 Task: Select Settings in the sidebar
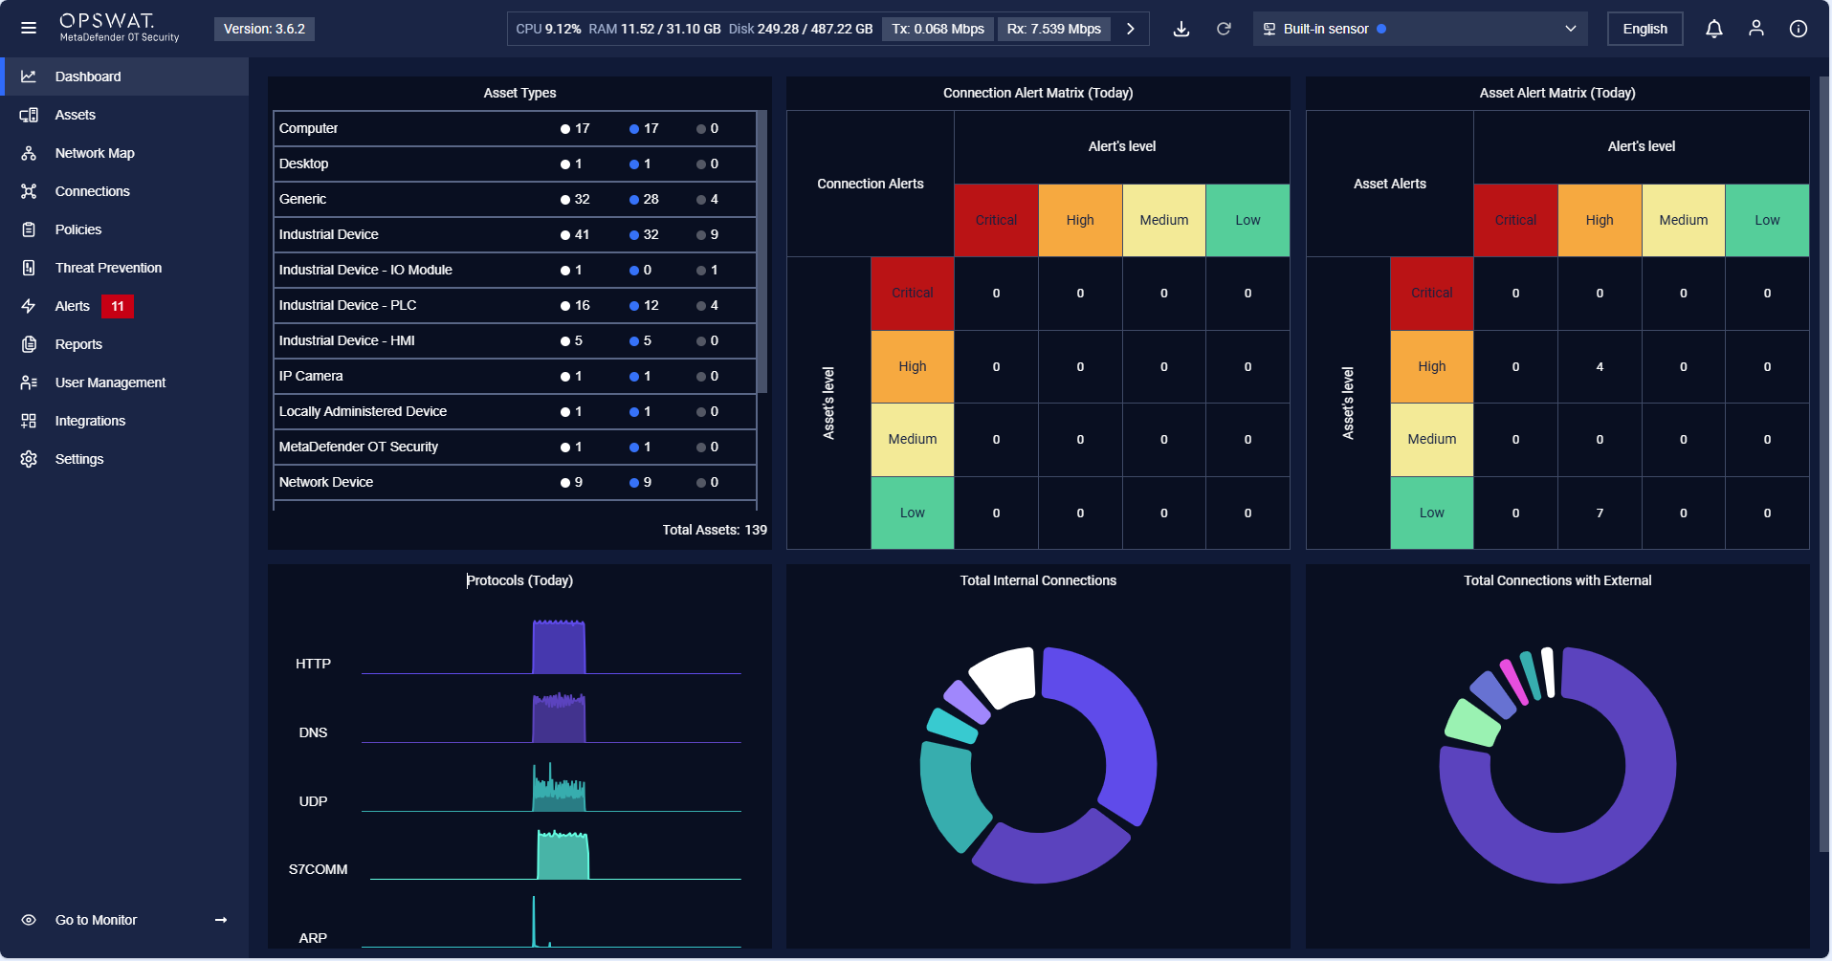(79, 459)
